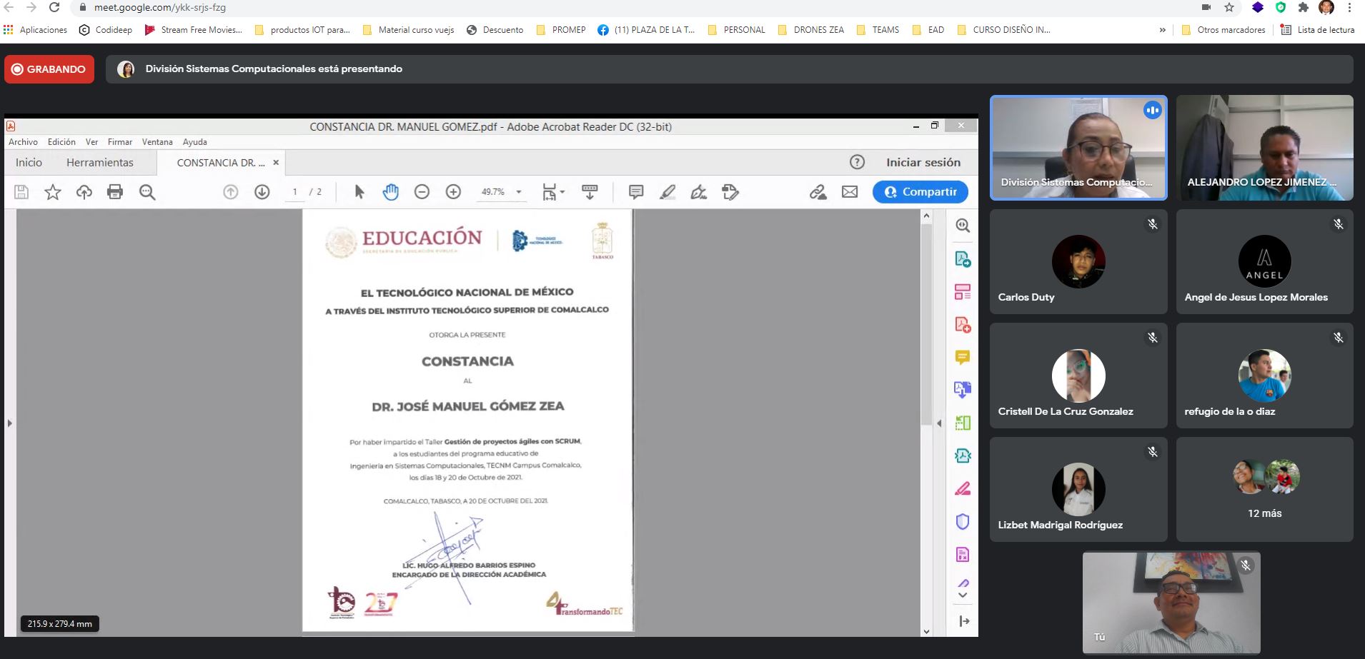Image resolution: width=1365 pixels, height=659 pixels.
Task: Click the zoom in plus icon
Action: point(453,192)
